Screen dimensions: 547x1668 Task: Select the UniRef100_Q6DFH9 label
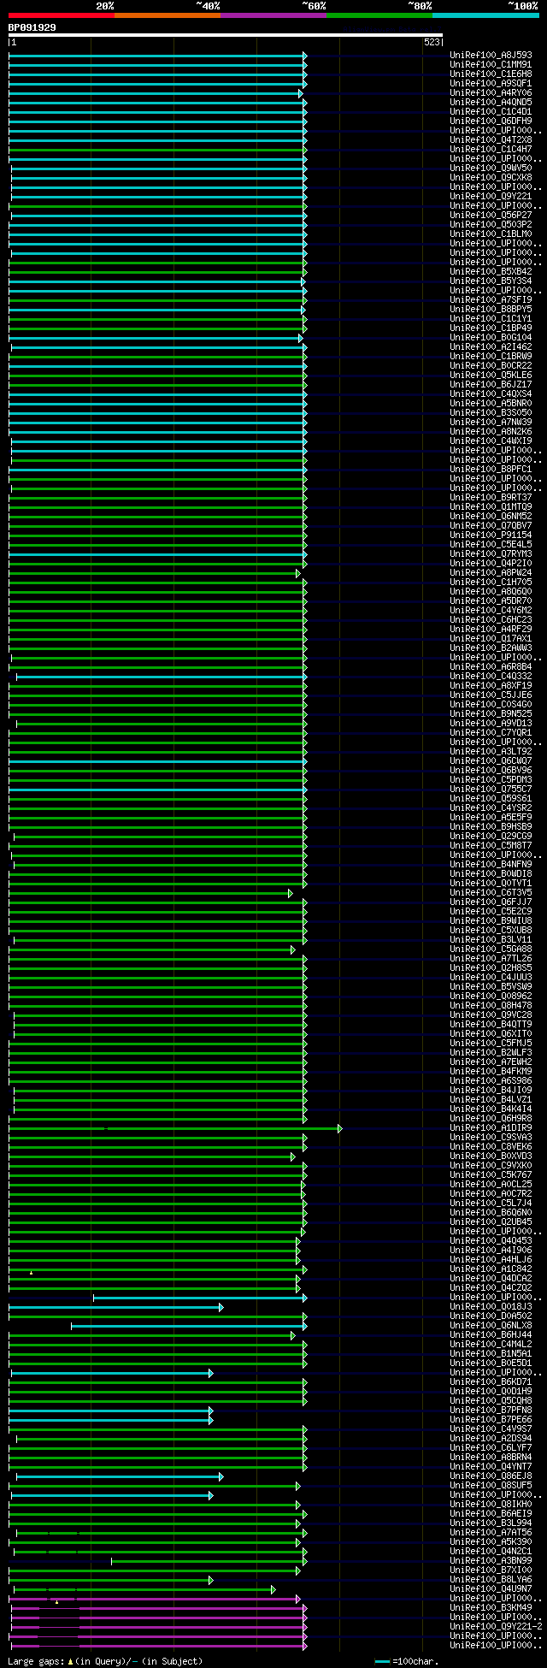pos(491,121)
